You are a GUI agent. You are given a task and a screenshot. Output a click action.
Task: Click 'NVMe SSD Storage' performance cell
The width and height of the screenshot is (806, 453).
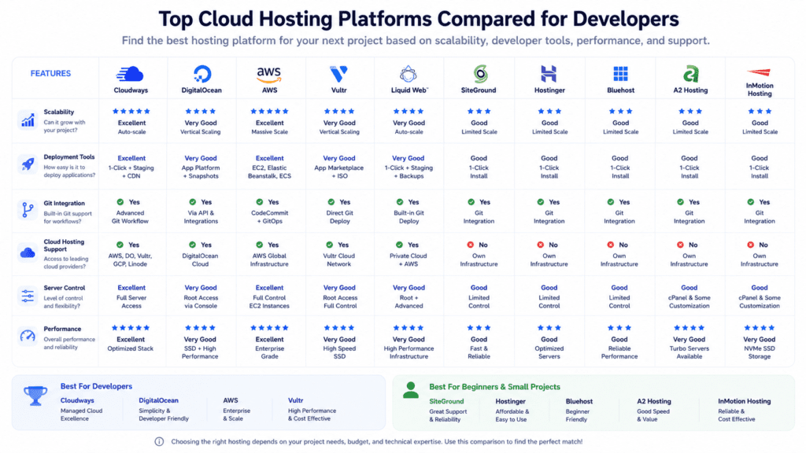(x=760, y=352)
